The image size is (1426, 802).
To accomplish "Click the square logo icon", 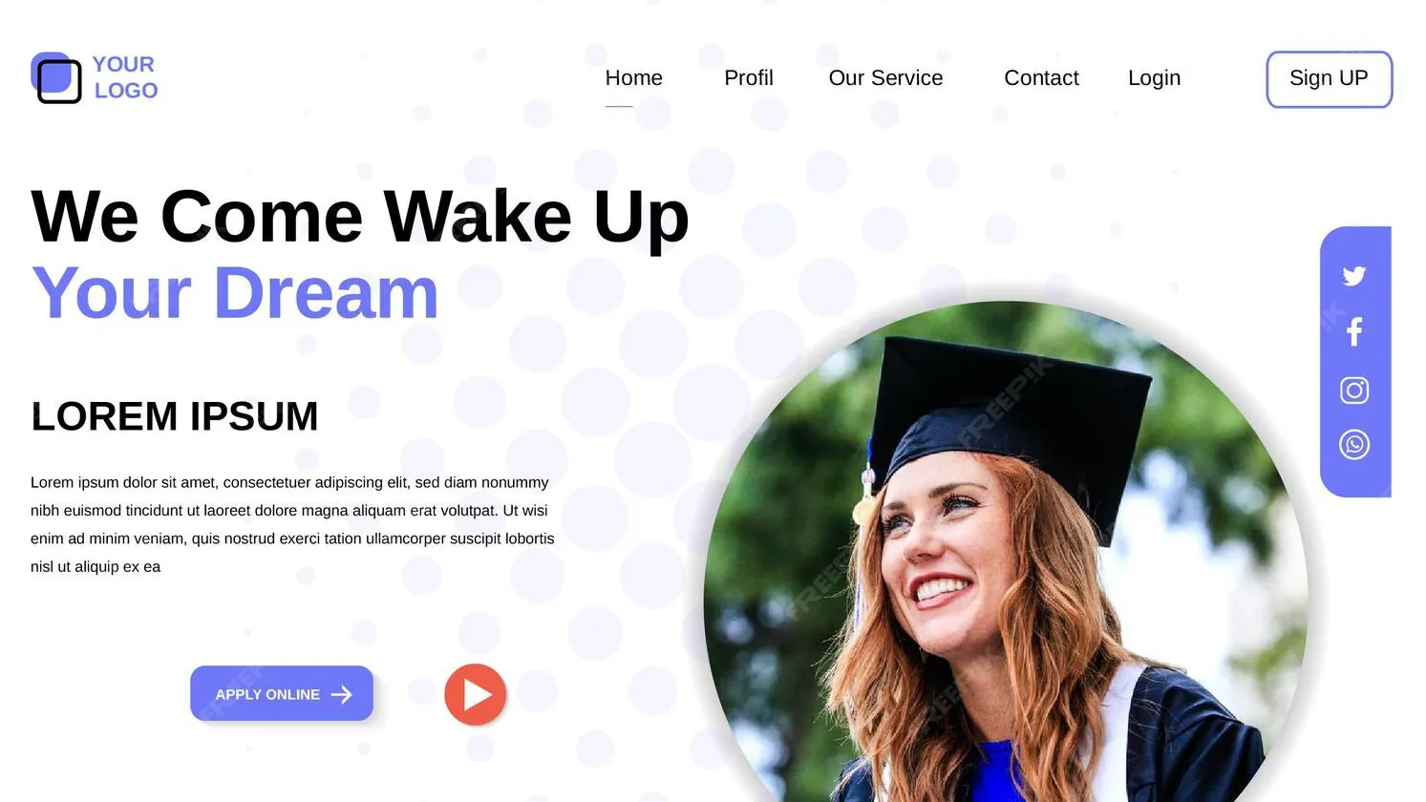I will (56, 77).
